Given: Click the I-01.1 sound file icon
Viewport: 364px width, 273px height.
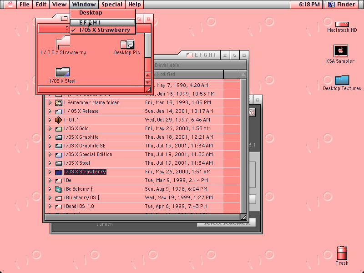Looking at the screenshot, I should point(59,120).
